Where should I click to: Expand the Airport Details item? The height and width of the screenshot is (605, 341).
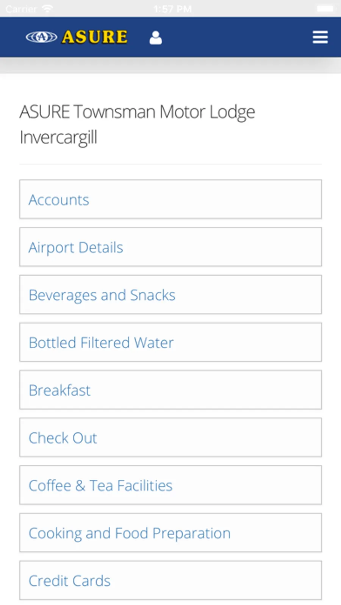pyautogui.click(x=170, y=247)
